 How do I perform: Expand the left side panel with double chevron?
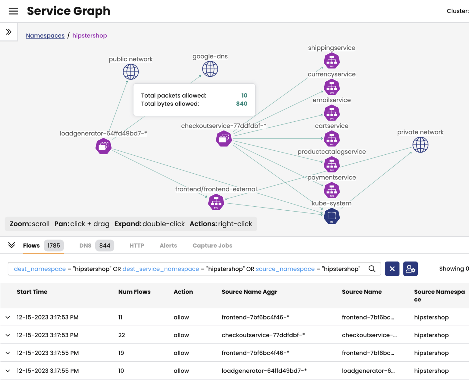[x=9, y=32]
